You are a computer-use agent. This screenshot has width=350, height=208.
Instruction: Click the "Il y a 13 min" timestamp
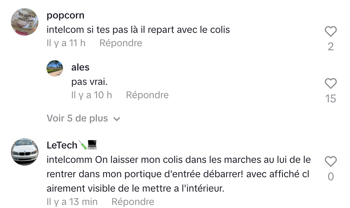pyautogui.click(x=72, y=202)
